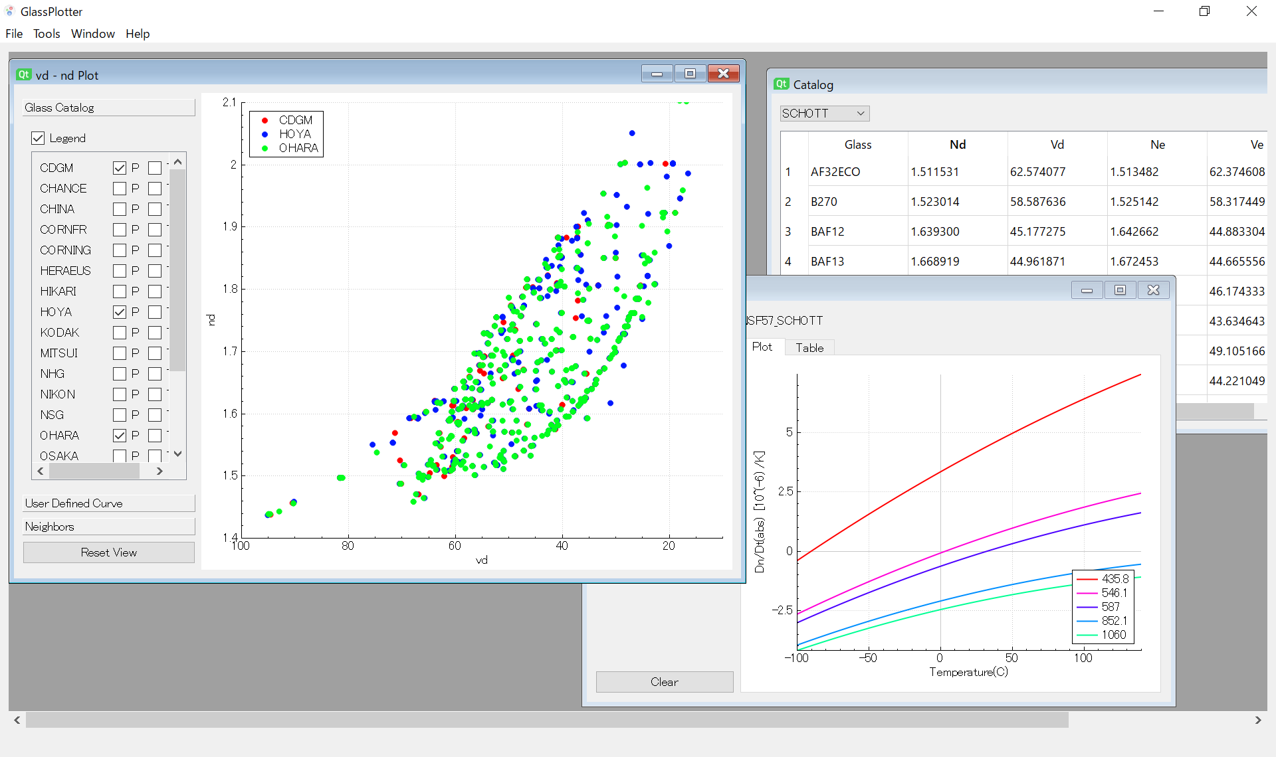Uncheck the HOYA catalog checkbox
Viewport: 1276px width, 757px height.
[x=120, y=312]
